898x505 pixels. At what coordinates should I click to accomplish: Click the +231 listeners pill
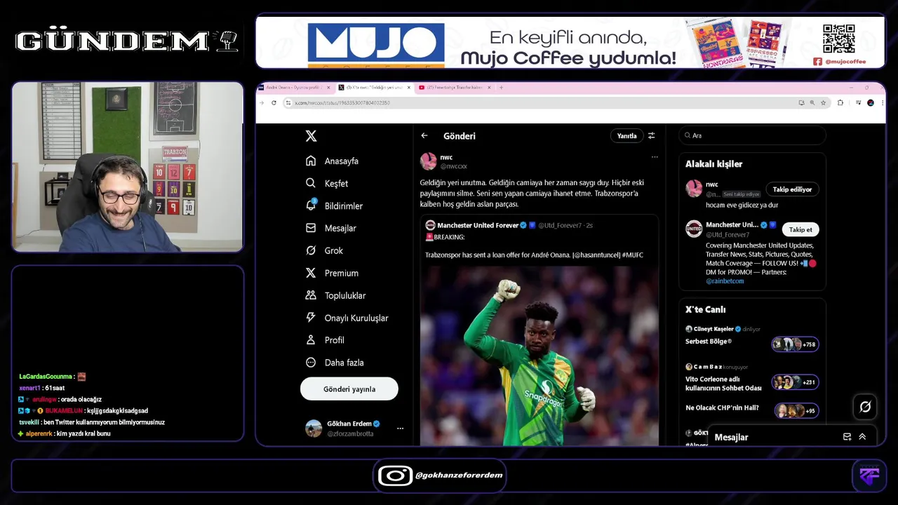[x=795, y=382]
